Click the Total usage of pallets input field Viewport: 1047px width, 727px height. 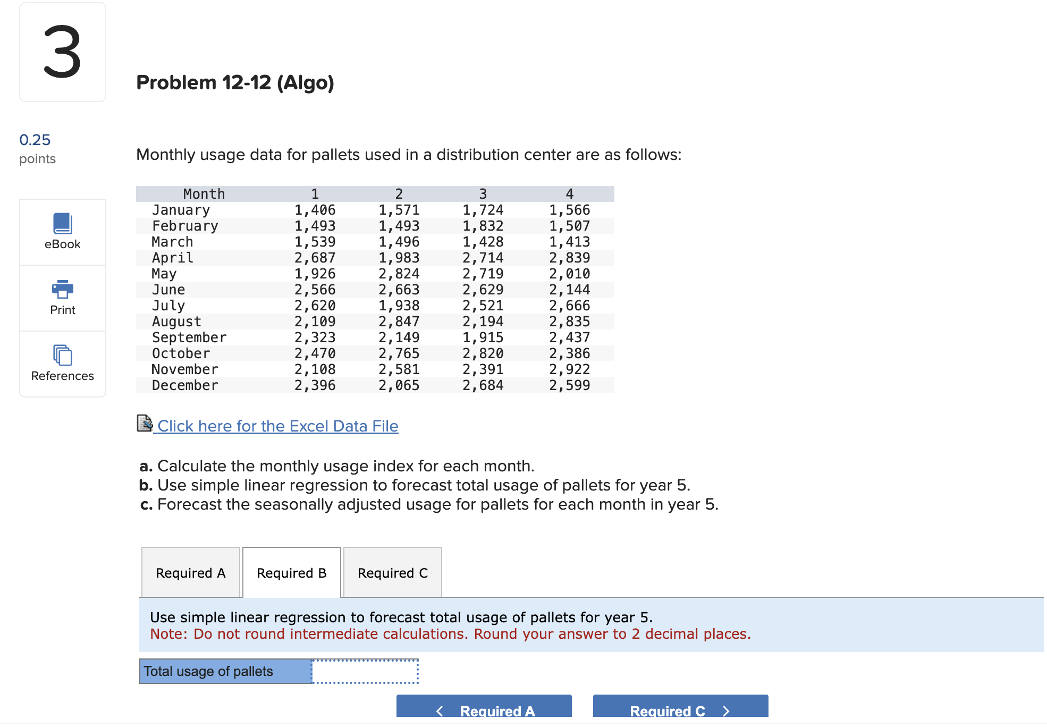point(364,671)
